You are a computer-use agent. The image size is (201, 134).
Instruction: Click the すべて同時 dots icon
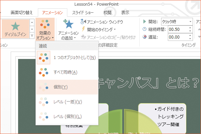(44, 72)
